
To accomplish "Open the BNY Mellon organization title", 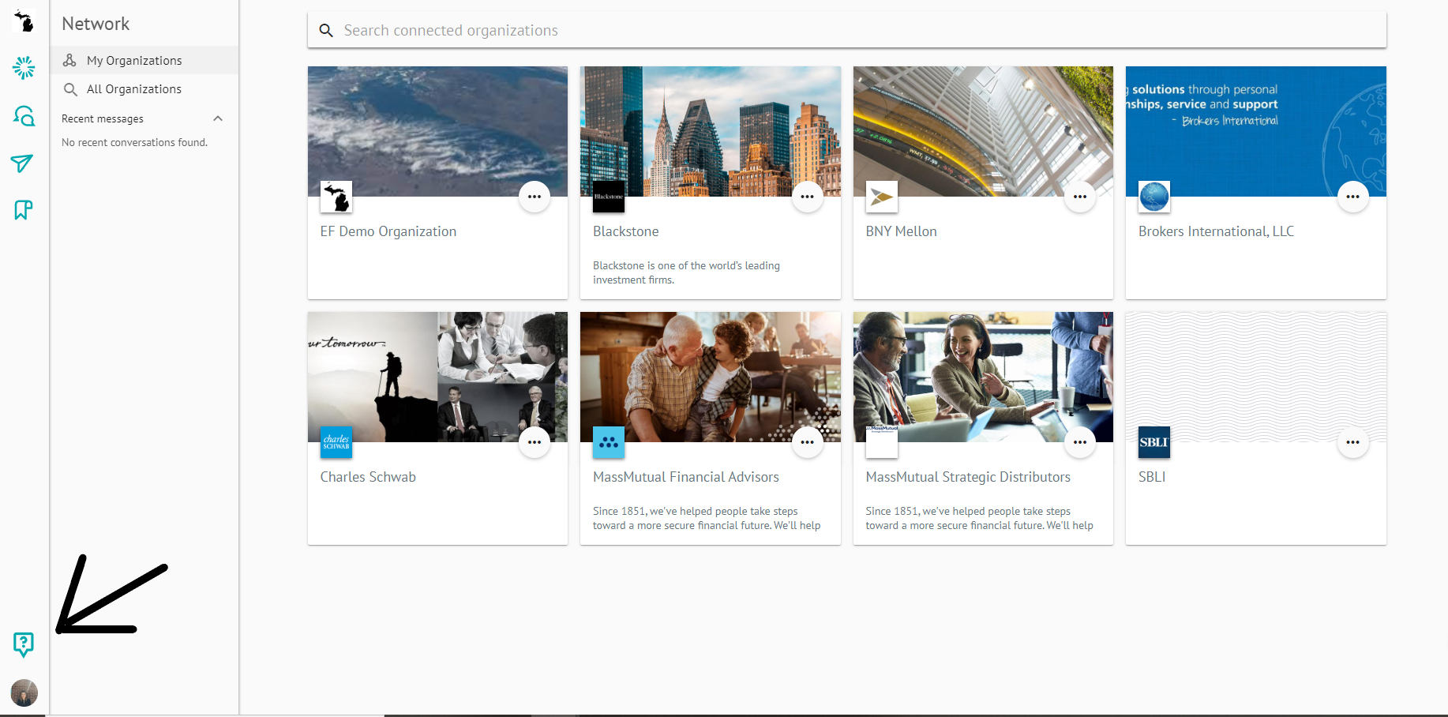I will [x=901, y=231].
